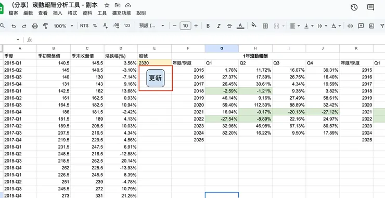Format as NT$ currency
Image resolution: width=385 pixels, height=198 pixels.
coord(84,26)
